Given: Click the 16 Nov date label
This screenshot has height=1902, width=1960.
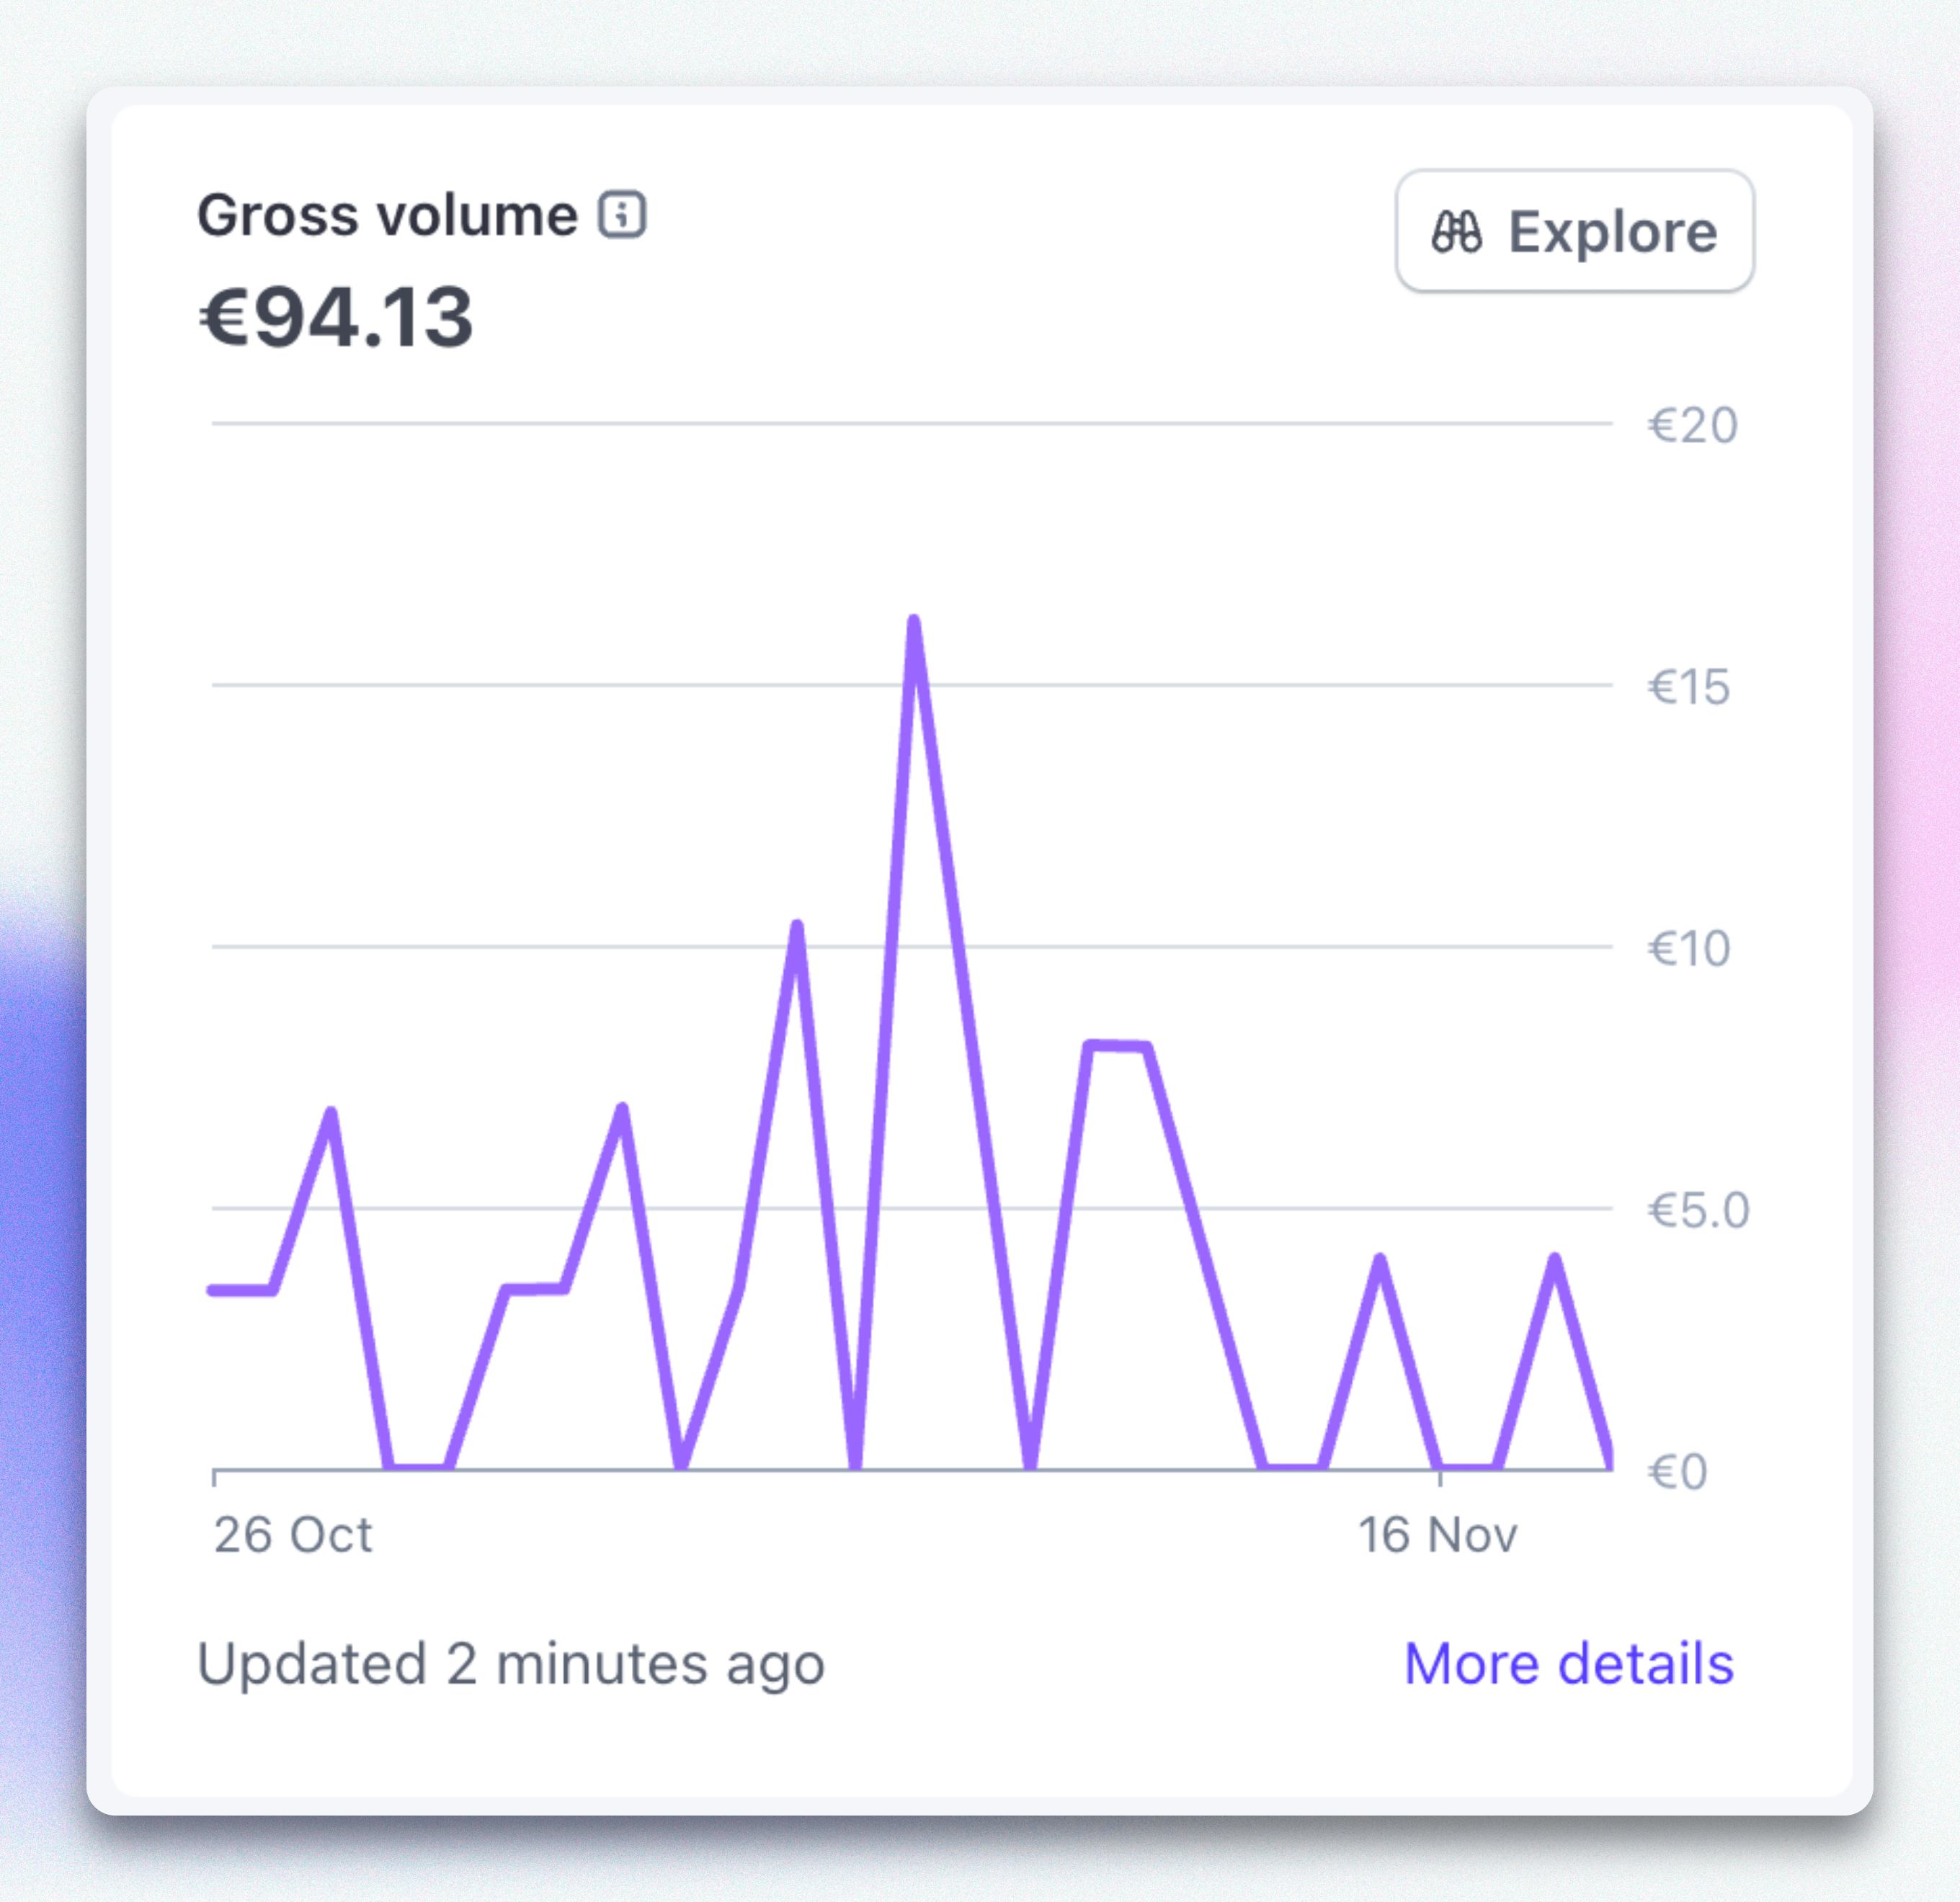Looking at the screenshot, I should 1437,1534.
